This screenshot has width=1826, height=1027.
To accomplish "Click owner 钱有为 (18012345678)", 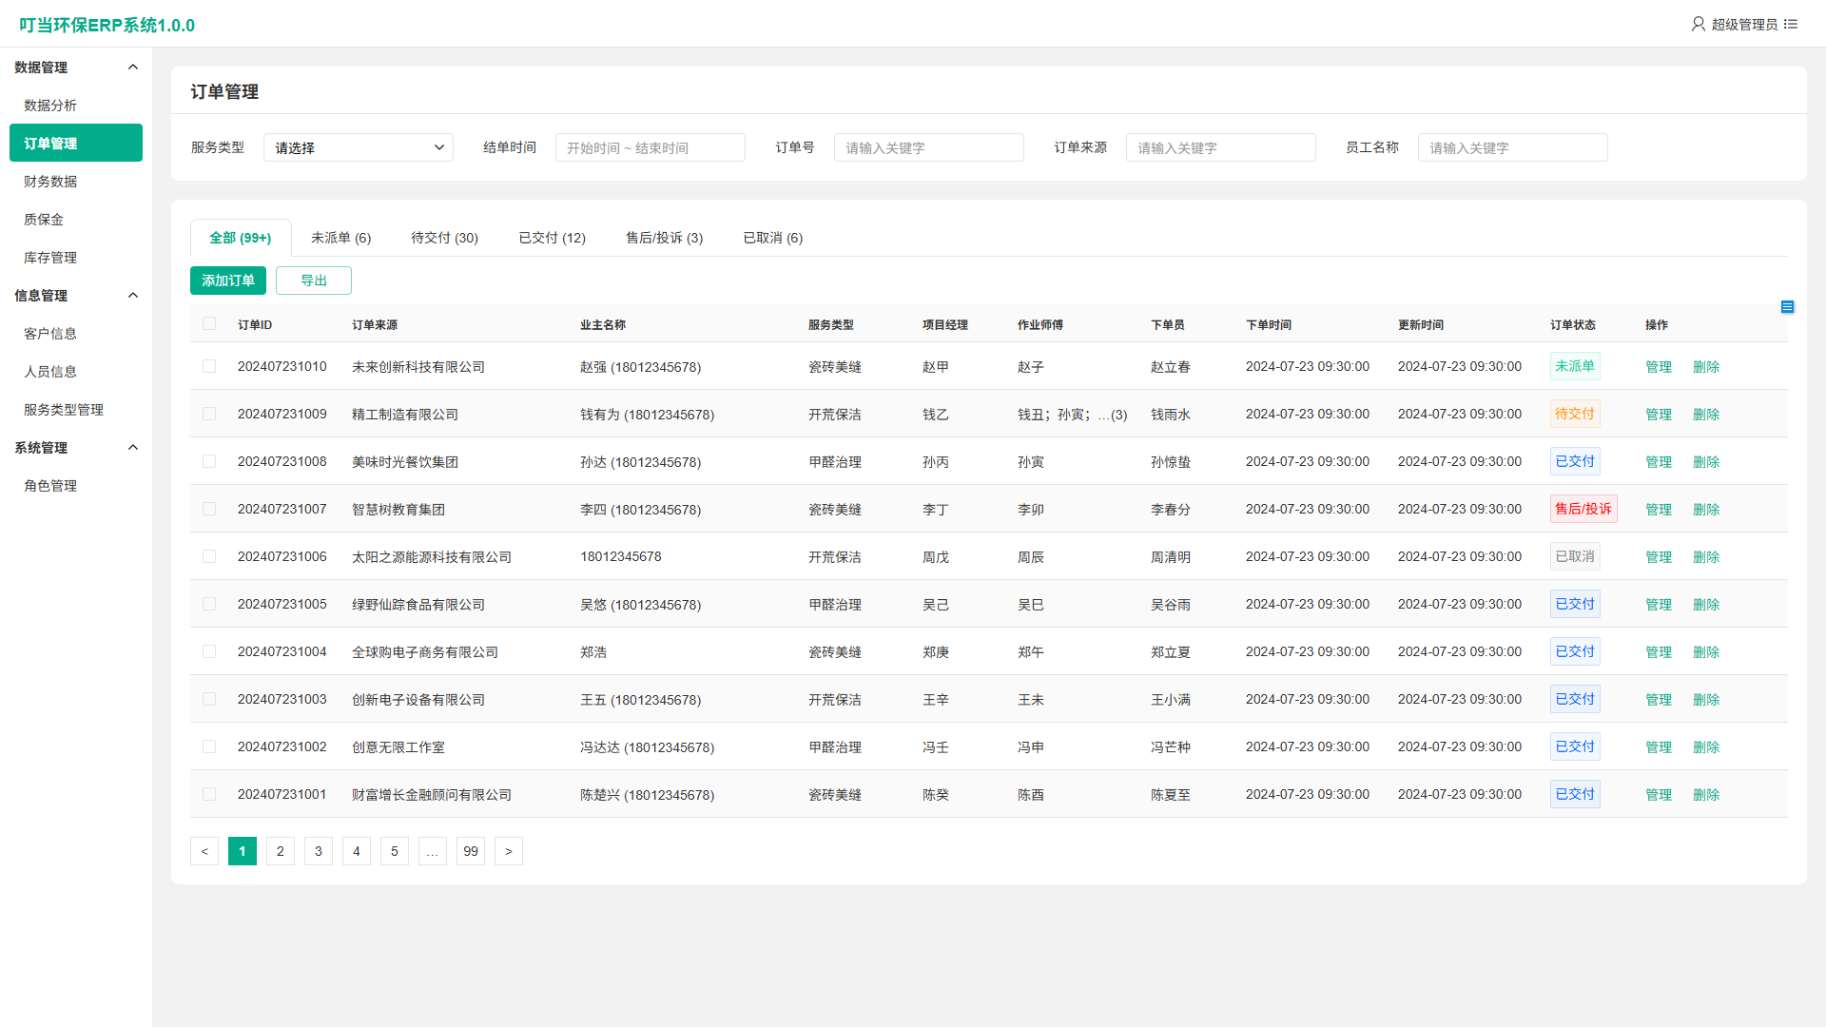I will tap(648, 414).
